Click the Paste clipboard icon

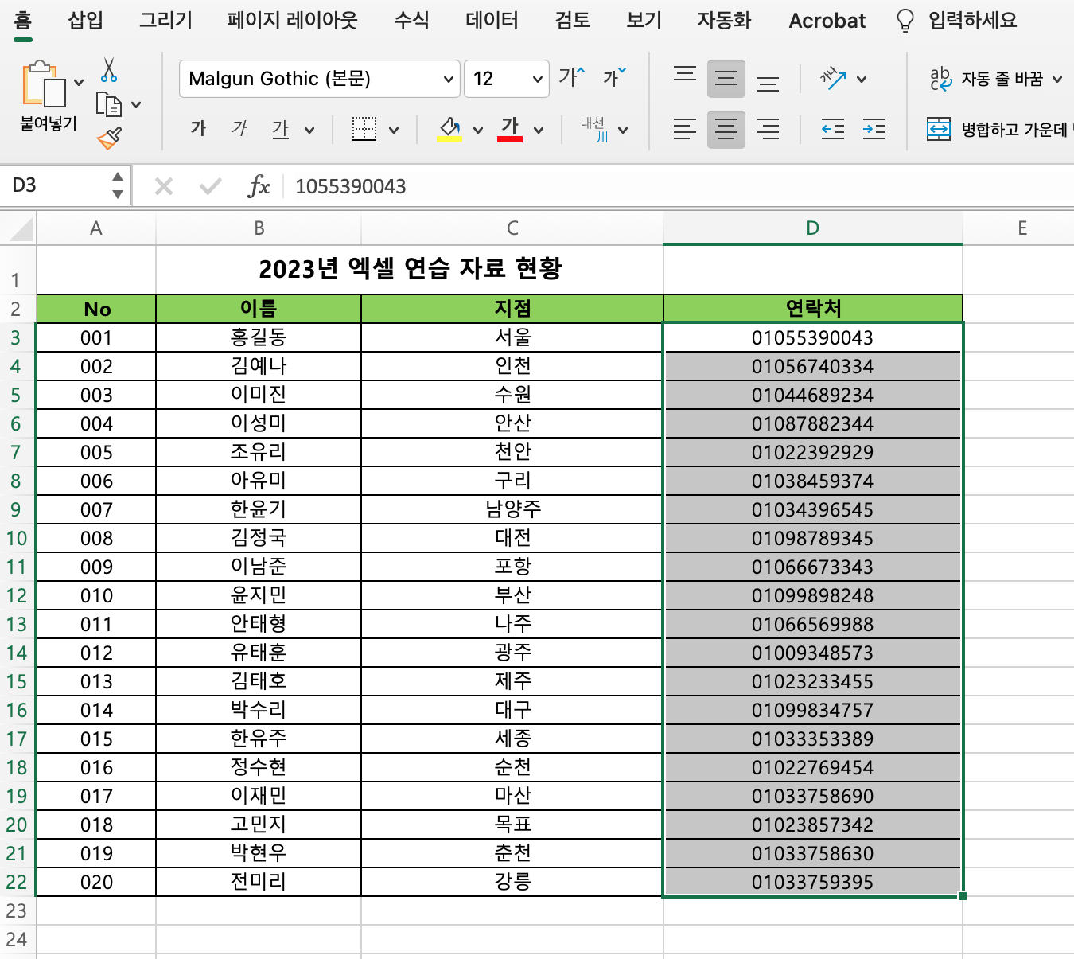click(44, 84)
